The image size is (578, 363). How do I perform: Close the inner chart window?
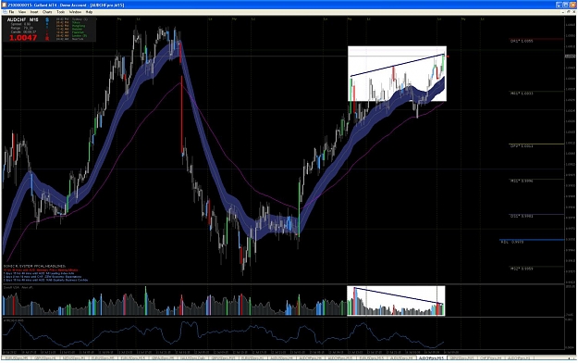[573, 12]
